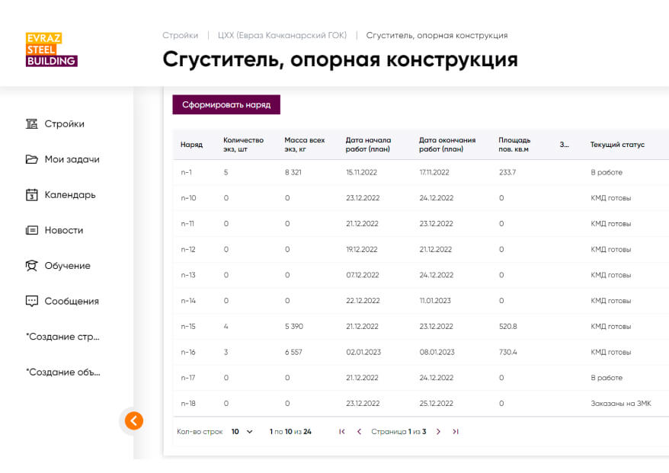The image size is (669, 473).
Task: Click end date 08.01.2023
Action: pos(437,353)
